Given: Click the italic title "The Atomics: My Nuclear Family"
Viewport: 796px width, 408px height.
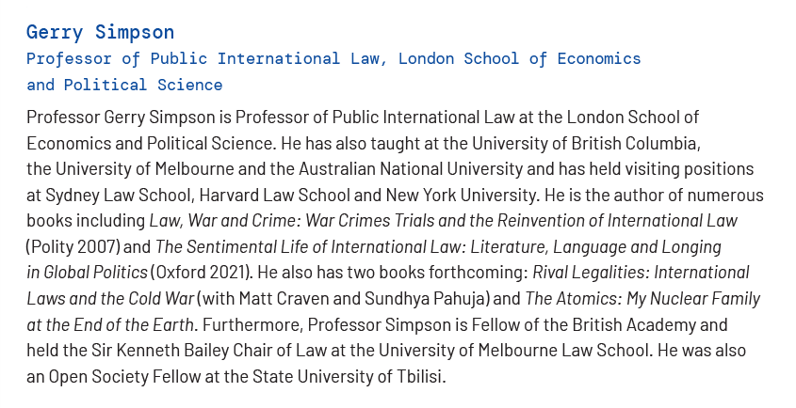Looking at the screenshot, I should coord(642,299).
